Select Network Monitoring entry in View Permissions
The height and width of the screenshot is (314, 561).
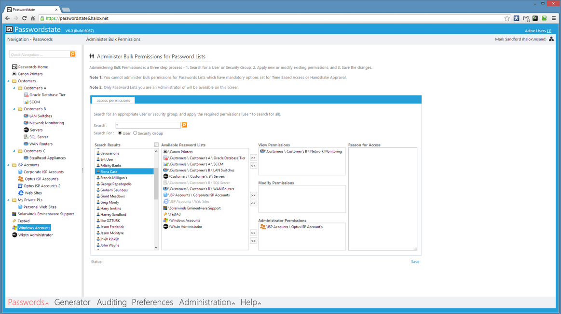point(301,152)
